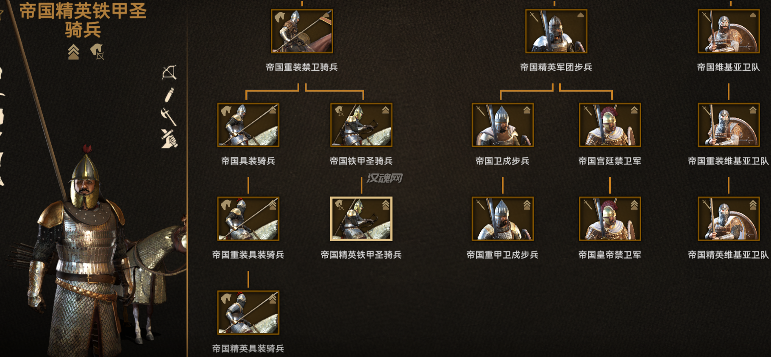Image resolution: width=771 pixels, height=357 pixels.
Task: Select the bottom armor equipment icon
Action: (x=169, y=139)
